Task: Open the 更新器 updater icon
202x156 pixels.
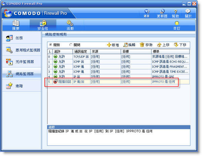Action: 162,13
